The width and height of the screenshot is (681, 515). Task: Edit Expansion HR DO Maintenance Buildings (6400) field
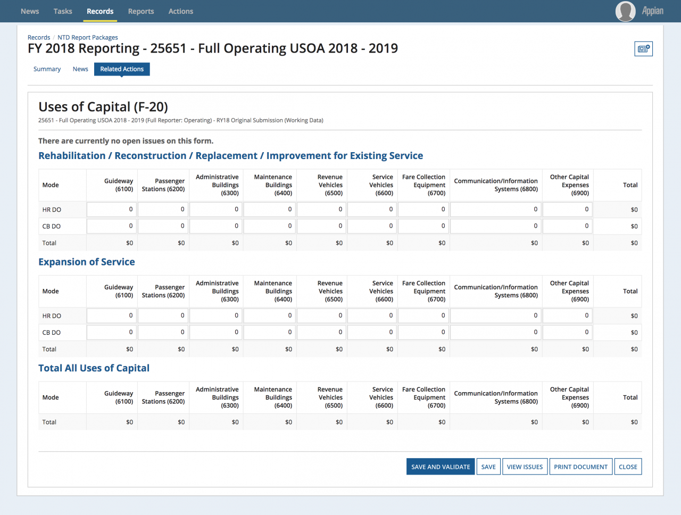(270, 315)
